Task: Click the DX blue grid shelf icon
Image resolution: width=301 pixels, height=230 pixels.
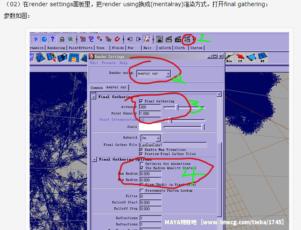Action: tap(262, 57)
